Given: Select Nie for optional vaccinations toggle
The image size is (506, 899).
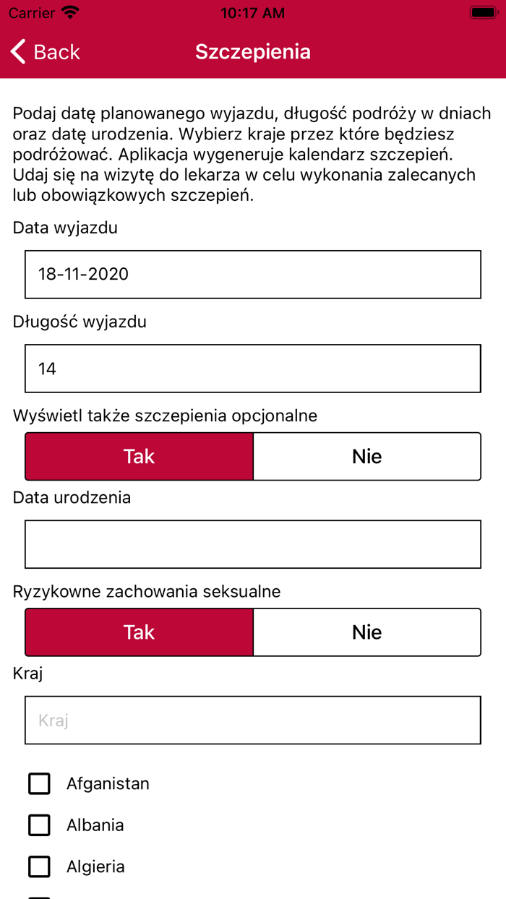Looking at the screenshot, I should pyautogui.click(x=367, y=456).
